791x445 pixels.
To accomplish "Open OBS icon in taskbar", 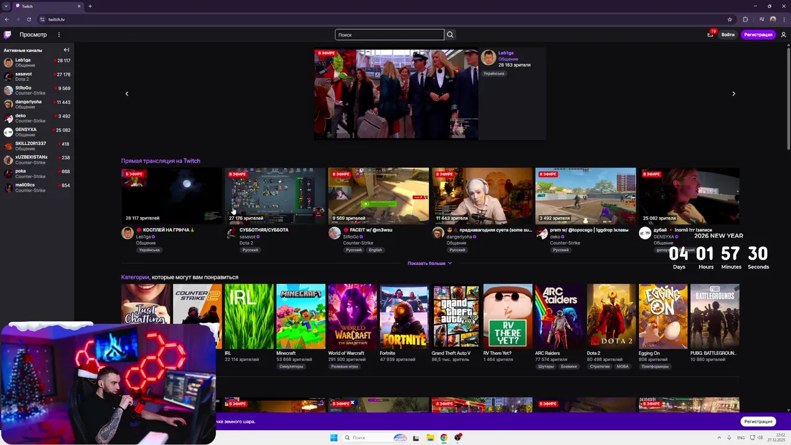I will pyautogui.click(x=458, y=438).
